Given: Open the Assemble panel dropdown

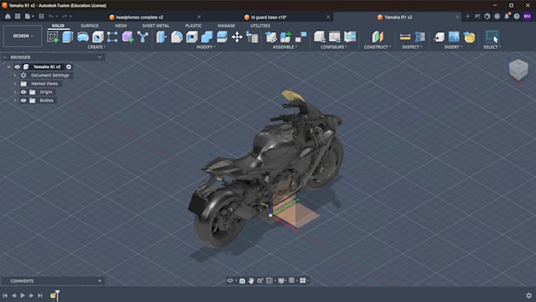Looking at the screenshot, I should [285, 47].
